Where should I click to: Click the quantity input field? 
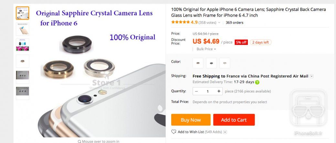[208, 91]
